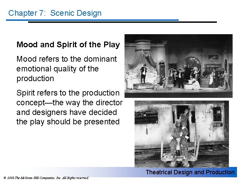241x181 pixels.
Task: Select the photo of figures at the trailer
Action: [x=182, y=134]
